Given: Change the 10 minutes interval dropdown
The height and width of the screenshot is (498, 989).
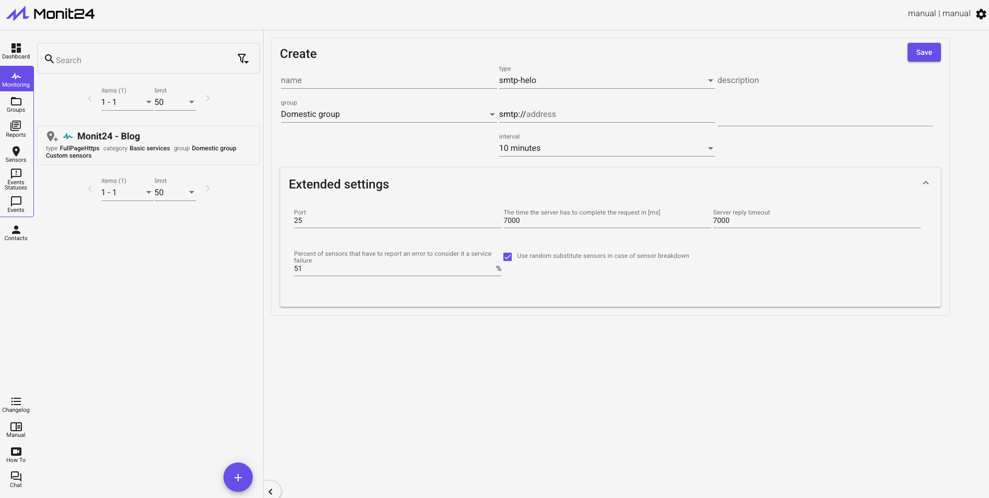Looking at the screenshot, I should tap(606, 148).
